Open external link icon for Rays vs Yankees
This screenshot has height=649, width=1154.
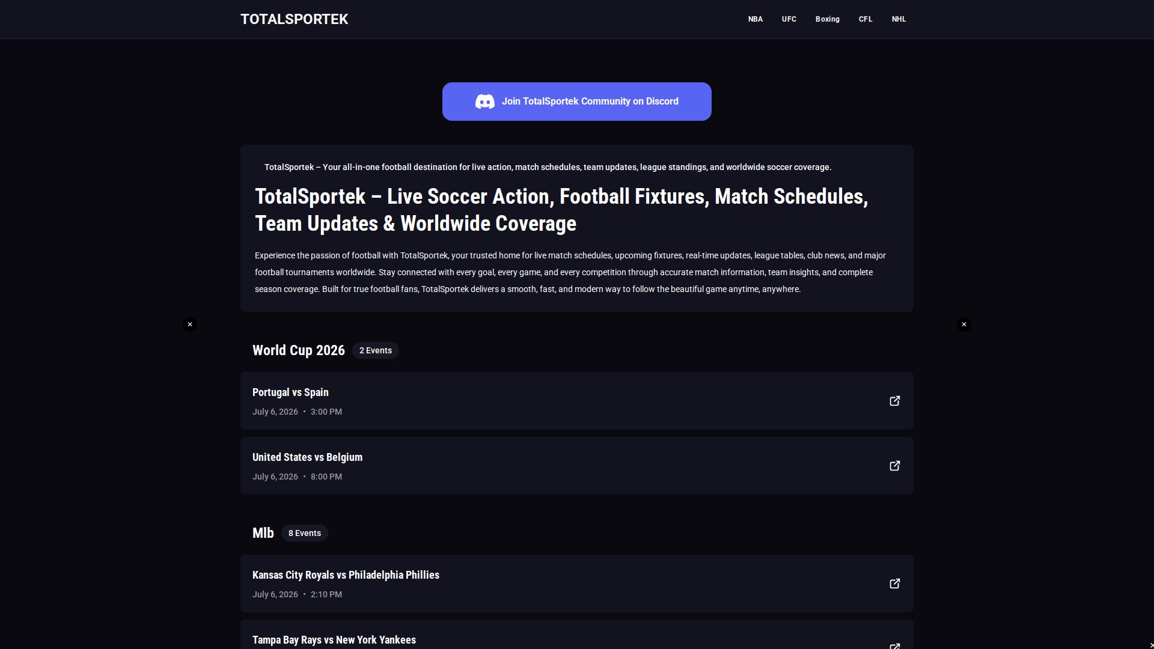[894, 646]
